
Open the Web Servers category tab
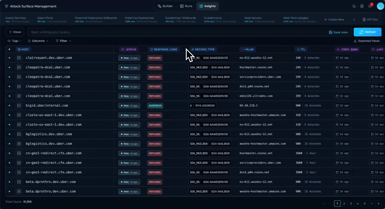[x=260, y=19]
